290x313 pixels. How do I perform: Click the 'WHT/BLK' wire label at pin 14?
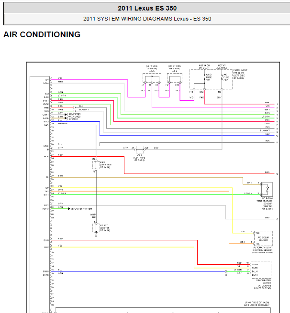[63, 124]
